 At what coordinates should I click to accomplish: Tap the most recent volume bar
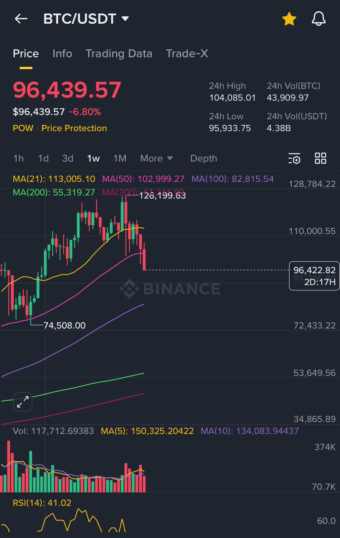[144, 483]
